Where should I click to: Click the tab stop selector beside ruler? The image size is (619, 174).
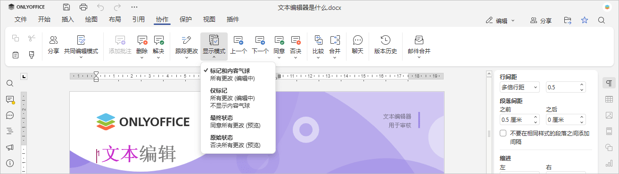pos(24,76)
